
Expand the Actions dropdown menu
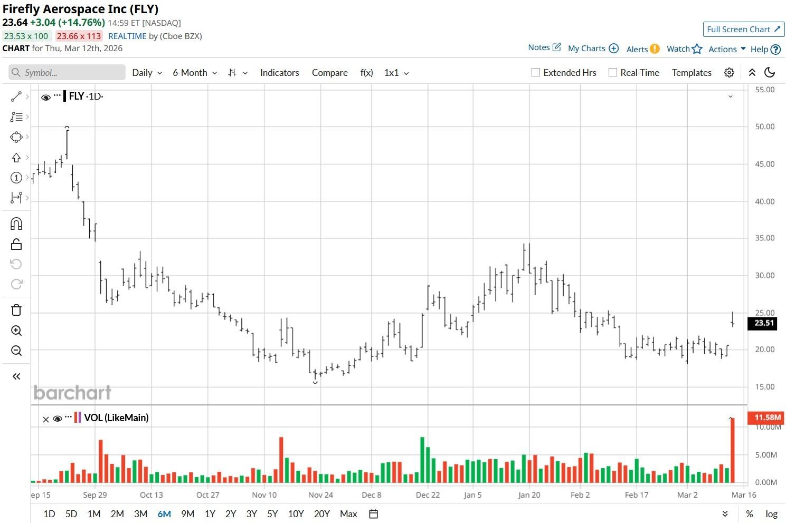tap(727, 49)
